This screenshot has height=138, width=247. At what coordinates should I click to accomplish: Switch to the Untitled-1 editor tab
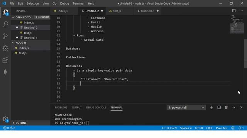147,11
